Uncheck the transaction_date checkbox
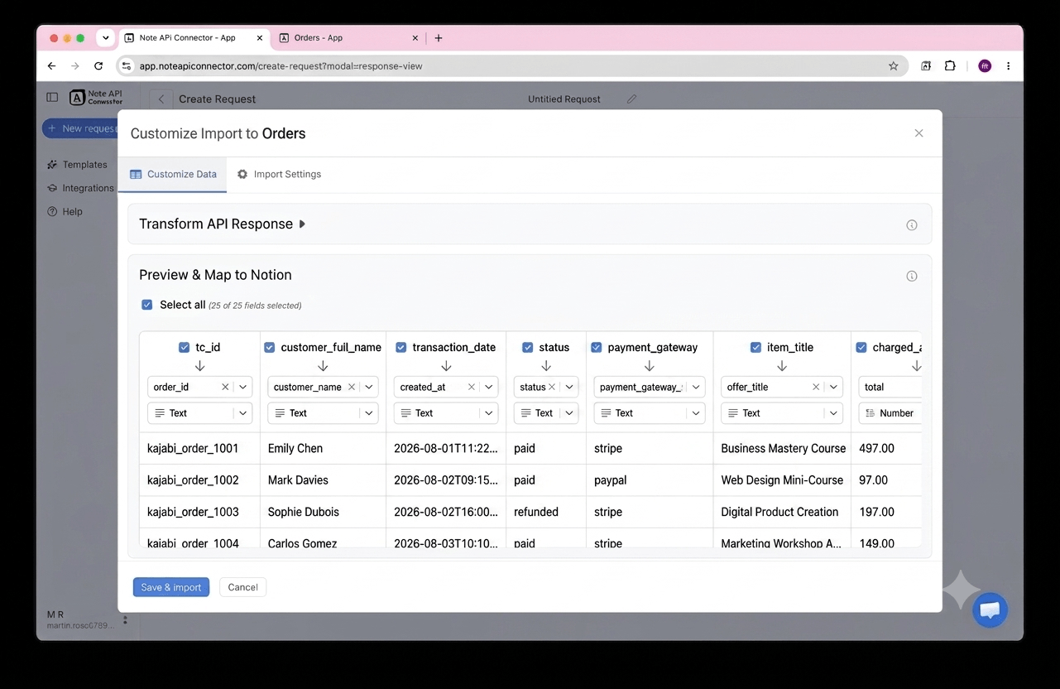 (x=401, y=348)
